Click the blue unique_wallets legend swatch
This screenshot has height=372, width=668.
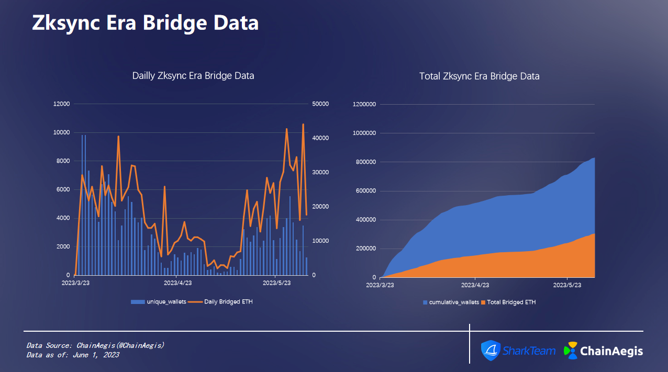[138, 302]
